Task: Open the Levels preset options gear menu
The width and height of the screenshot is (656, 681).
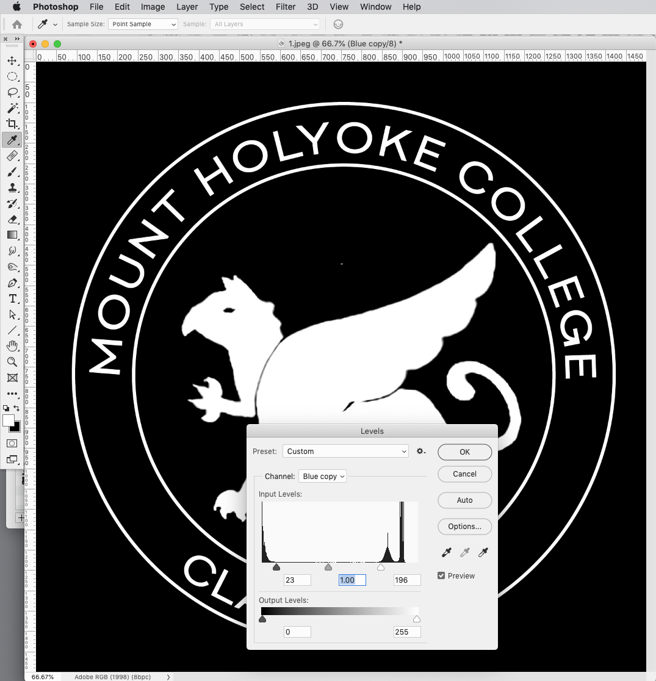Action: pos(420,451)
